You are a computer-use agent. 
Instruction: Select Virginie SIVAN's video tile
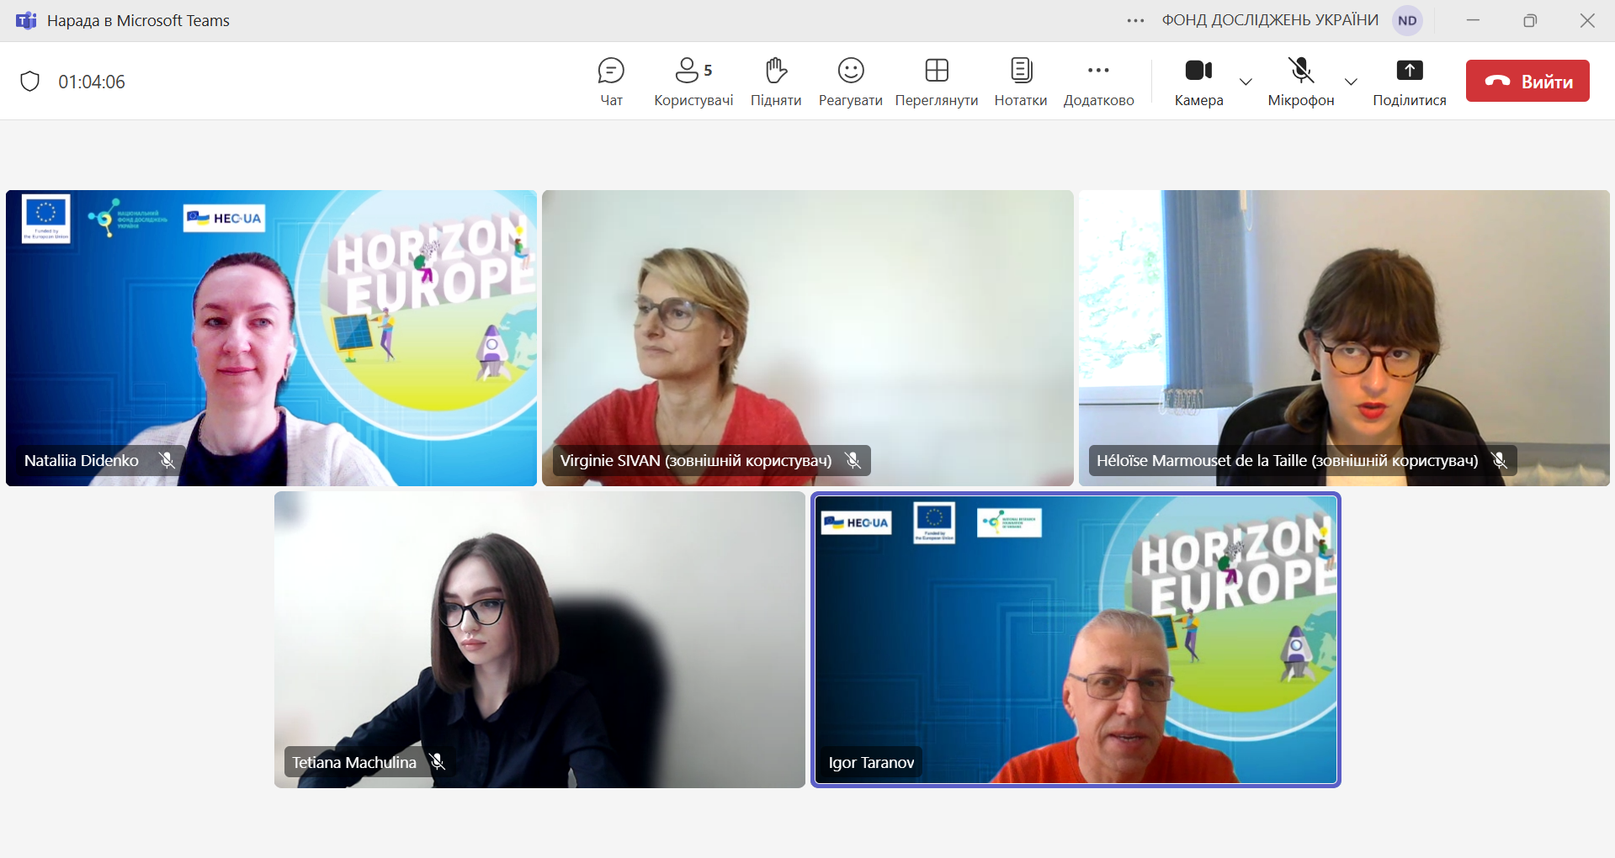808,338
